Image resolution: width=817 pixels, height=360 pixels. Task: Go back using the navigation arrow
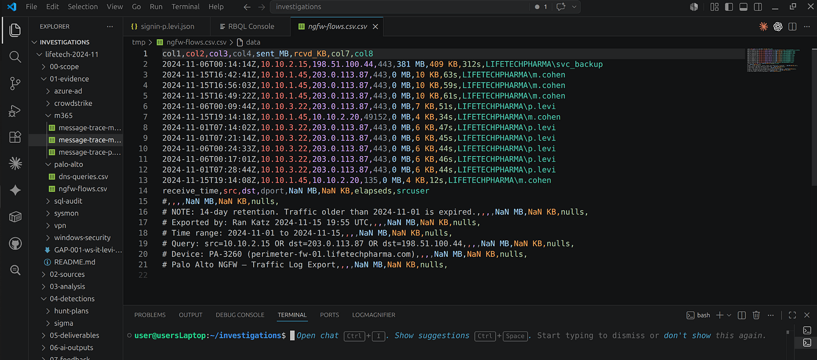point(247,7)
